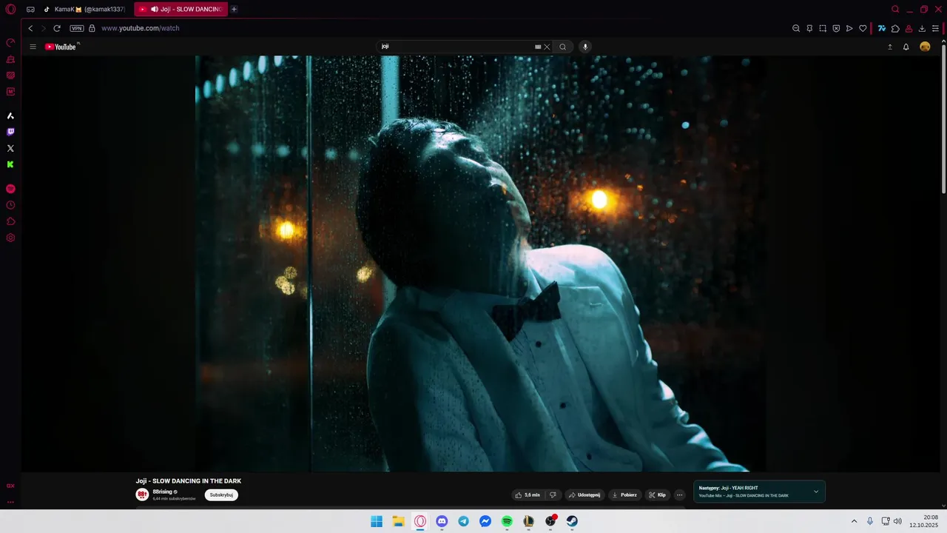Switch to the KamaK TikTok tab
The height and width of the screenshot is (533, 947).
85,10
